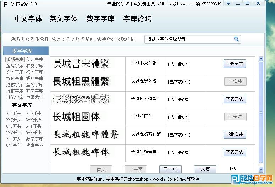
Task: Click the 長城粗黑體繁 font preview
Action: pos(81,81)
